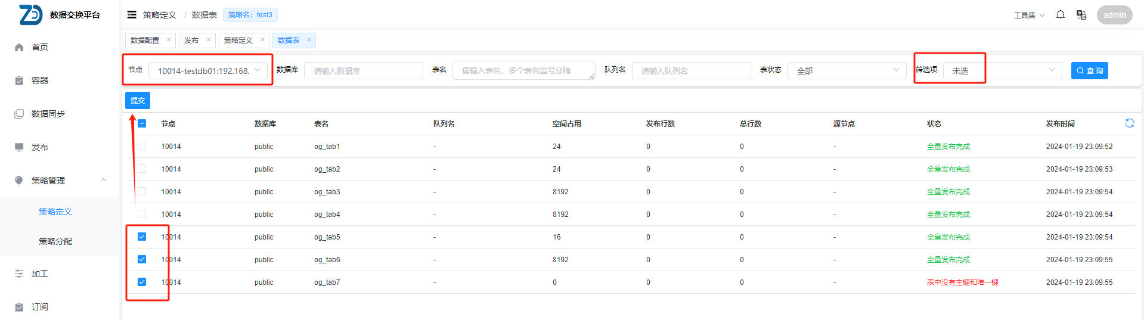Click the 查询 search button

(1089, 71)
